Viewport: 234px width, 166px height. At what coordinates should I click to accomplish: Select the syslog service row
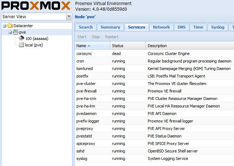tap(154, 159)
